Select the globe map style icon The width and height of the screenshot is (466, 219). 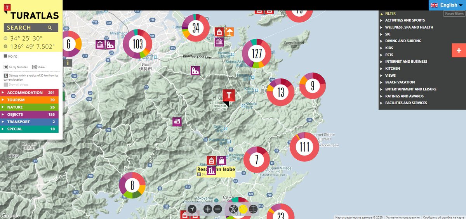point(254,209)
